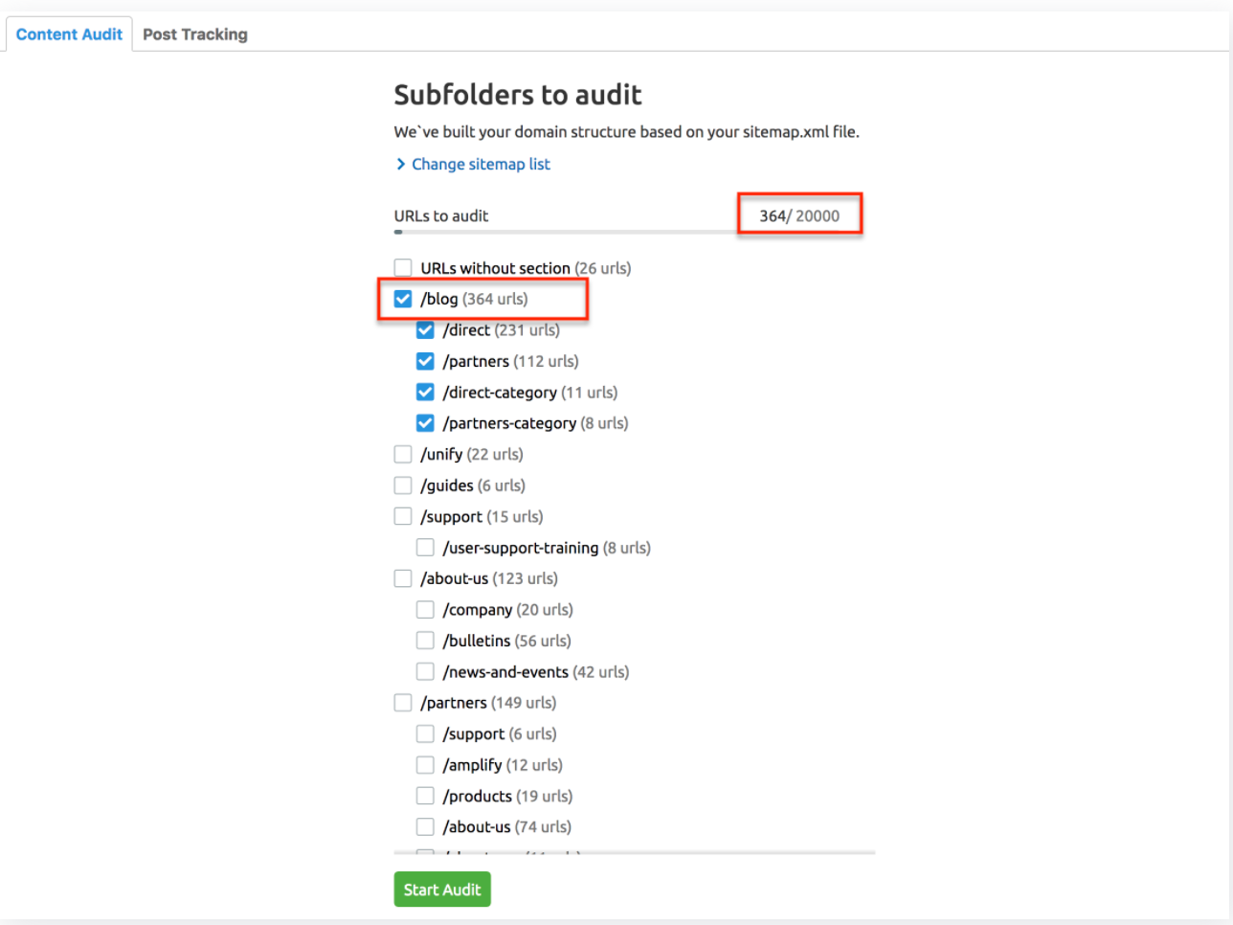Disable the /direct subfolder checkbox
Image resolution: width=1233 pixels, height=925 pixels.
[425, 329]
